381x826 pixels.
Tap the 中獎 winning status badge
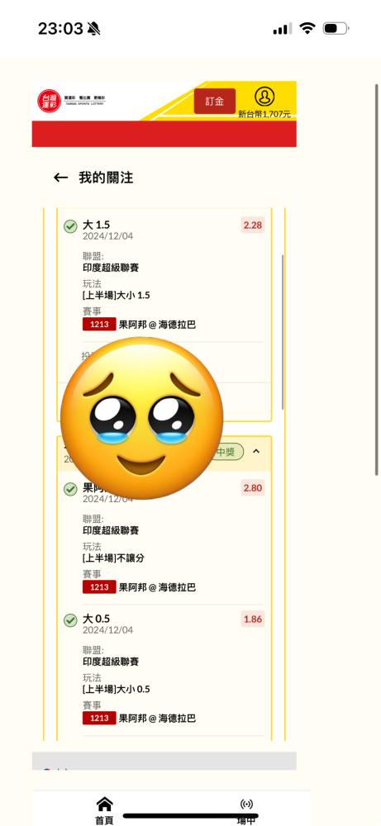(228, 452)
